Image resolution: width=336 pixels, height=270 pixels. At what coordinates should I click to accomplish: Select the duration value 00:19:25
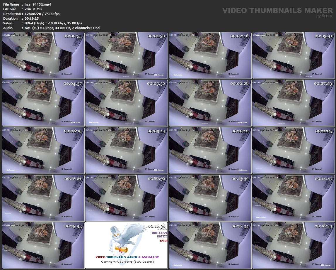pyautogui.click(x=32, y=18)
